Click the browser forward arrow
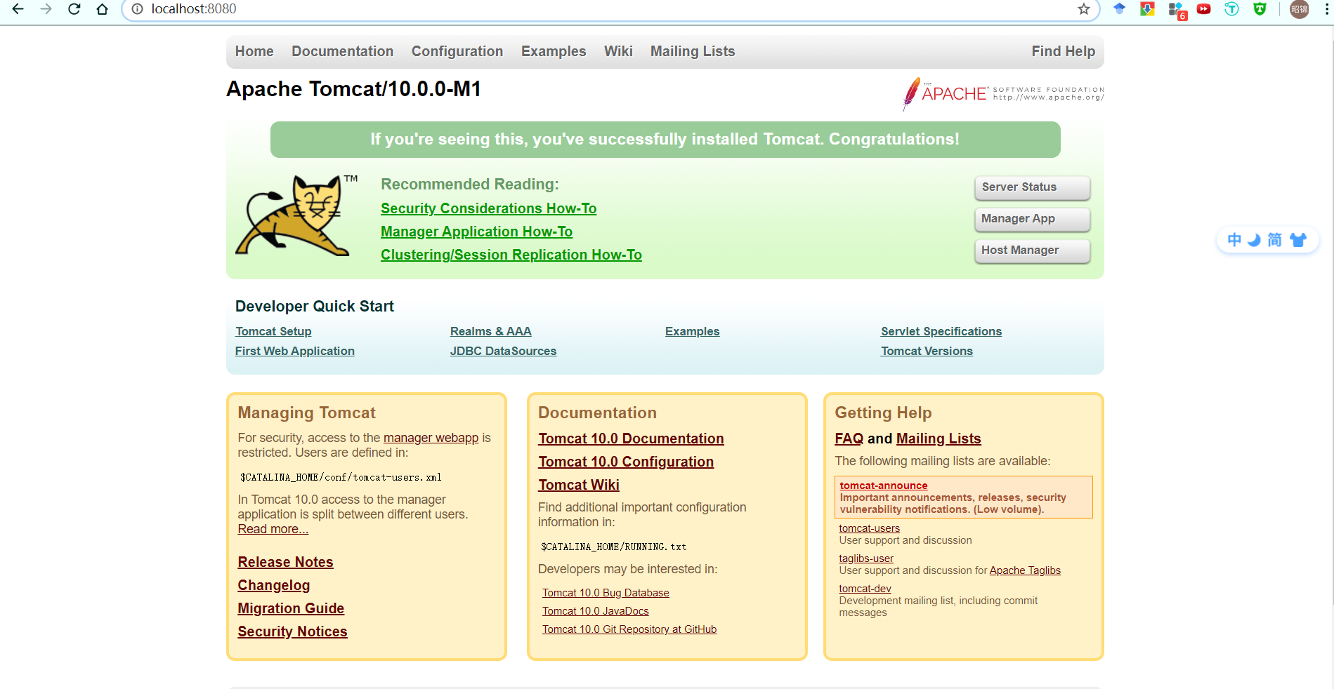Viewport: 1334px width, 689px height. (46, 9)
